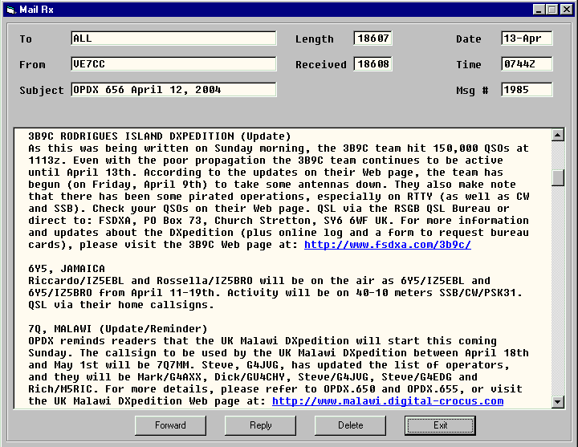Click the vertical scrollbar thumb
Image resolution: width=578 pixels, height=447 pixels.
[558, 177]
